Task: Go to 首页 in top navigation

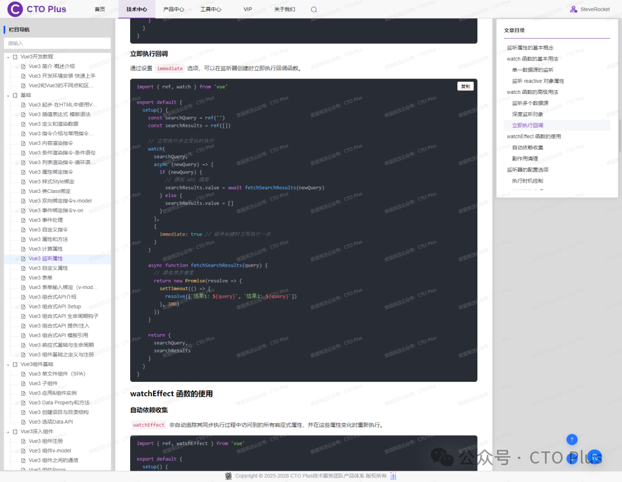Action: pos(100,9)
